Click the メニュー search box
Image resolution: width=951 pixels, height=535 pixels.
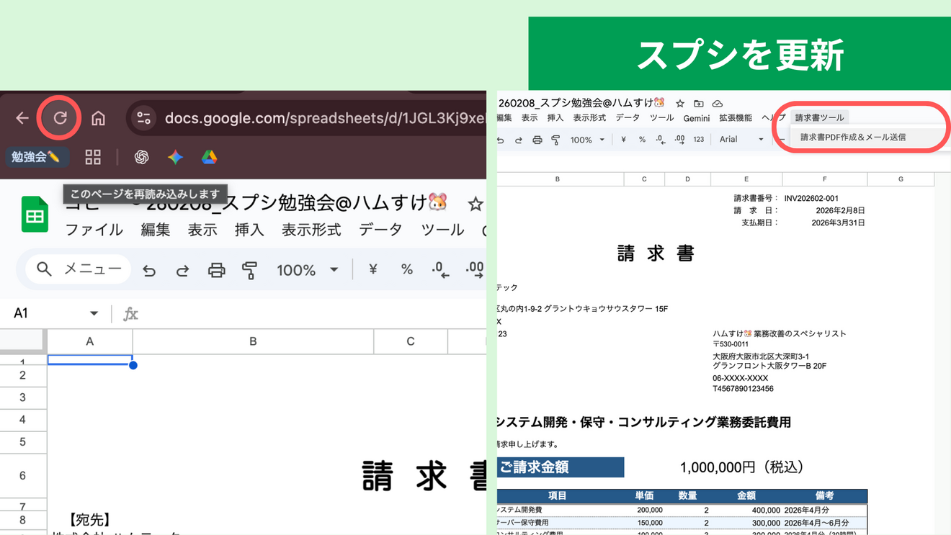coord(79,269)
